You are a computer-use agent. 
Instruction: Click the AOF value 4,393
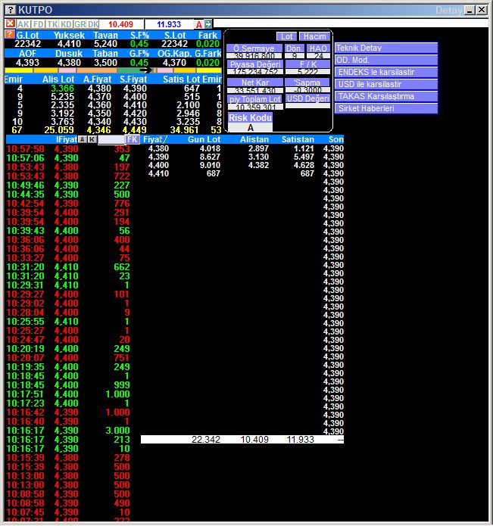pos(27,62)
